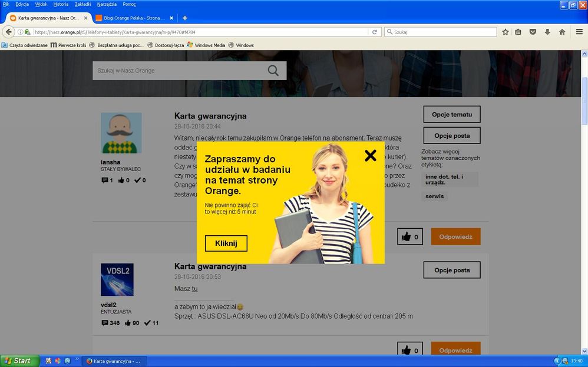
Task: Click the site identity lock icon in the address bar
Action: click(27, 32)
